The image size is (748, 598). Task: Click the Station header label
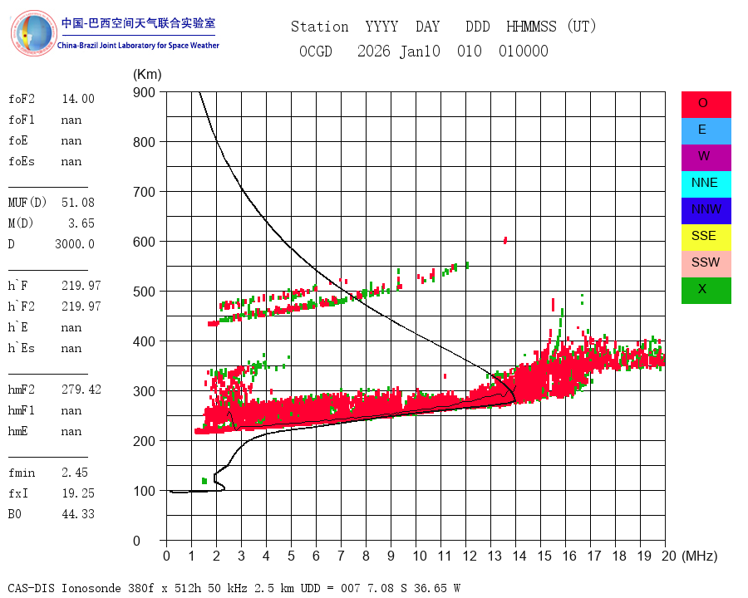coord(320,27)
